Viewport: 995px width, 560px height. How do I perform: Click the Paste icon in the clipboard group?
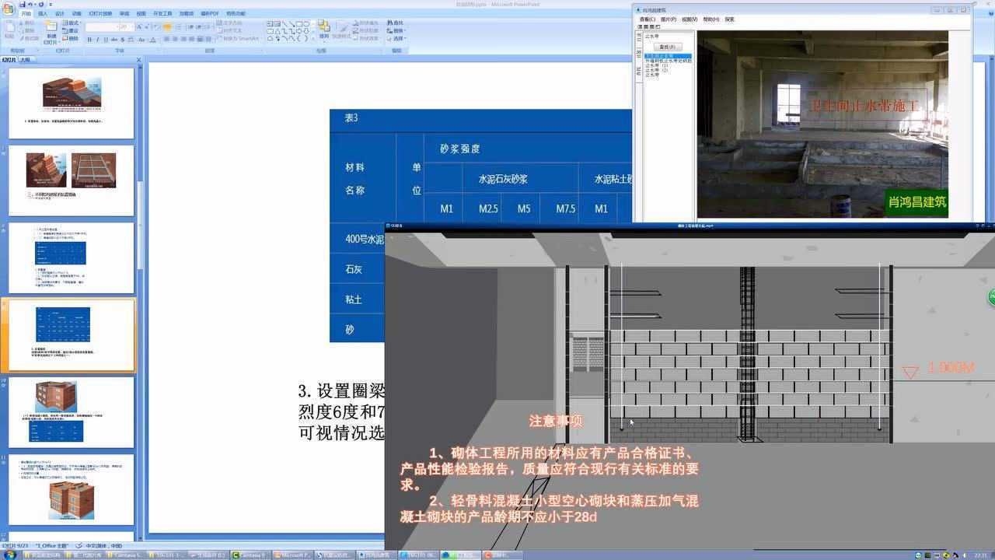pos(9,30)
